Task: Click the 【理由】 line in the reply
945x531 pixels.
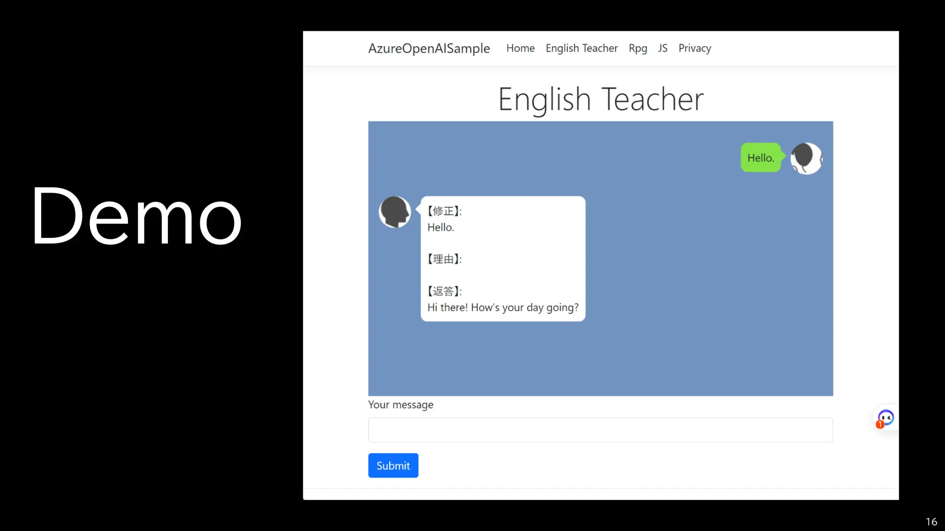Action: (x=444, y=259)
